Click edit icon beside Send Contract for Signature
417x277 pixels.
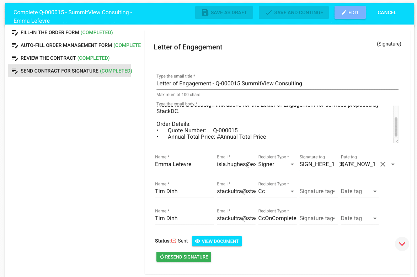pyautogui.click(x=15, y=71)
